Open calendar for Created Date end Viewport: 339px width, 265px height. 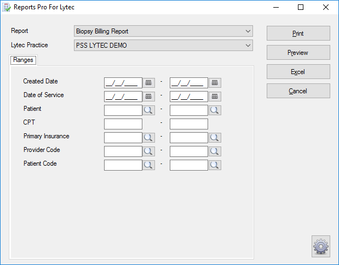[215, 83]
